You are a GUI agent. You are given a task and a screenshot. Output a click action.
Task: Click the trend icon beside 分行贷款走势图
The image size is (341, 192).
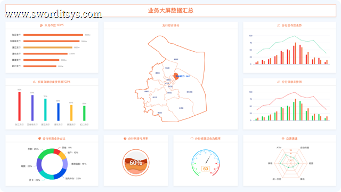tap(279, 82)
